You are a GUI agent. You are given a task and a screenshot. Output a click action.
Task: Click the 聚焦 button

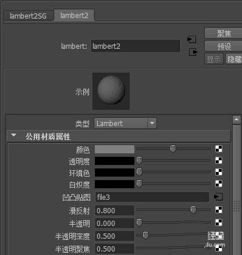click(223, 33)
